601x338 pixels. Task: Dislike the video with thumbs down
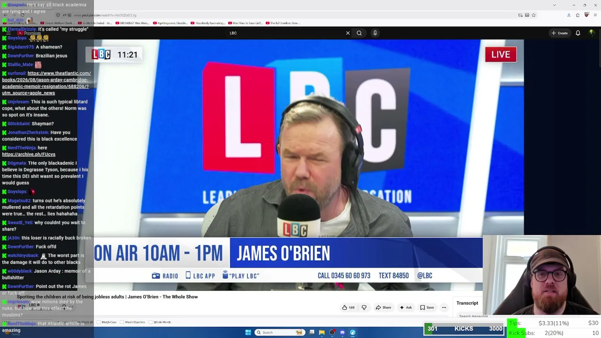pyautogui.click(x=364, y=307)
